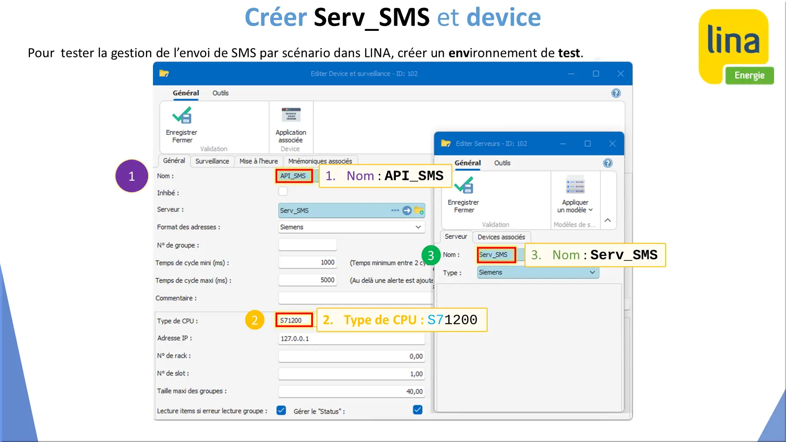
Task: Open the Outils menu in the Device editor
Action: point(220,93)
